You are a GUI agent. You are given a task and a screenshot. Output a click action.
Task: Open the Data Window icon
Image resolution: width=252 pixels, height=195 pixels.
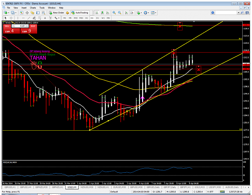[27, 13]
